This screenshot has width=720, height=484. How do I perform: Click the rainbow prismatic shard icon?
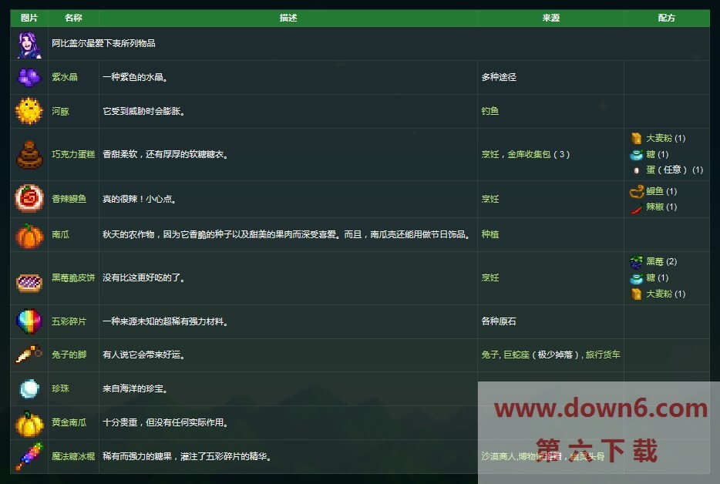click(29, 321)
